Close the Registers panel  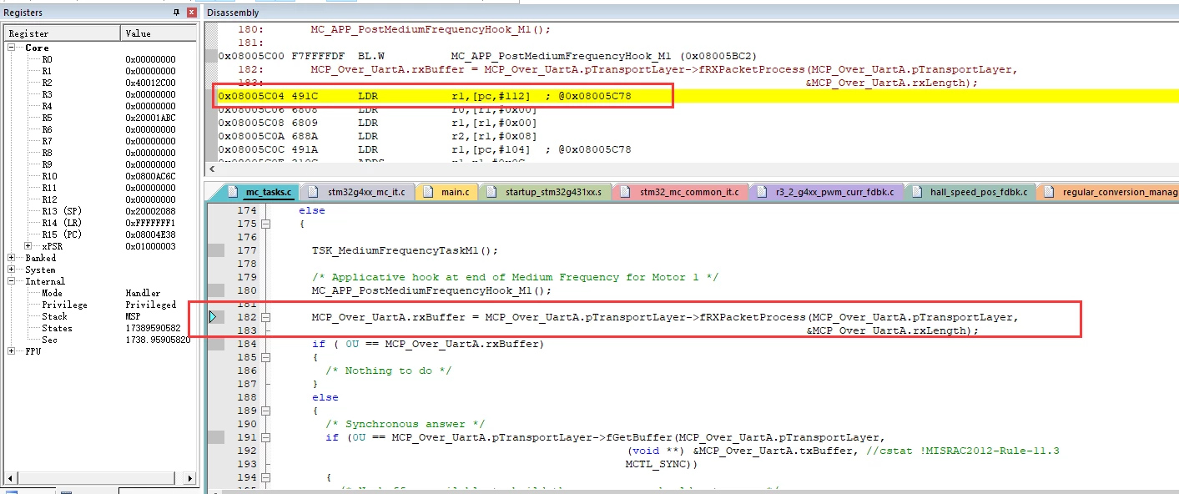click(192, 13)
